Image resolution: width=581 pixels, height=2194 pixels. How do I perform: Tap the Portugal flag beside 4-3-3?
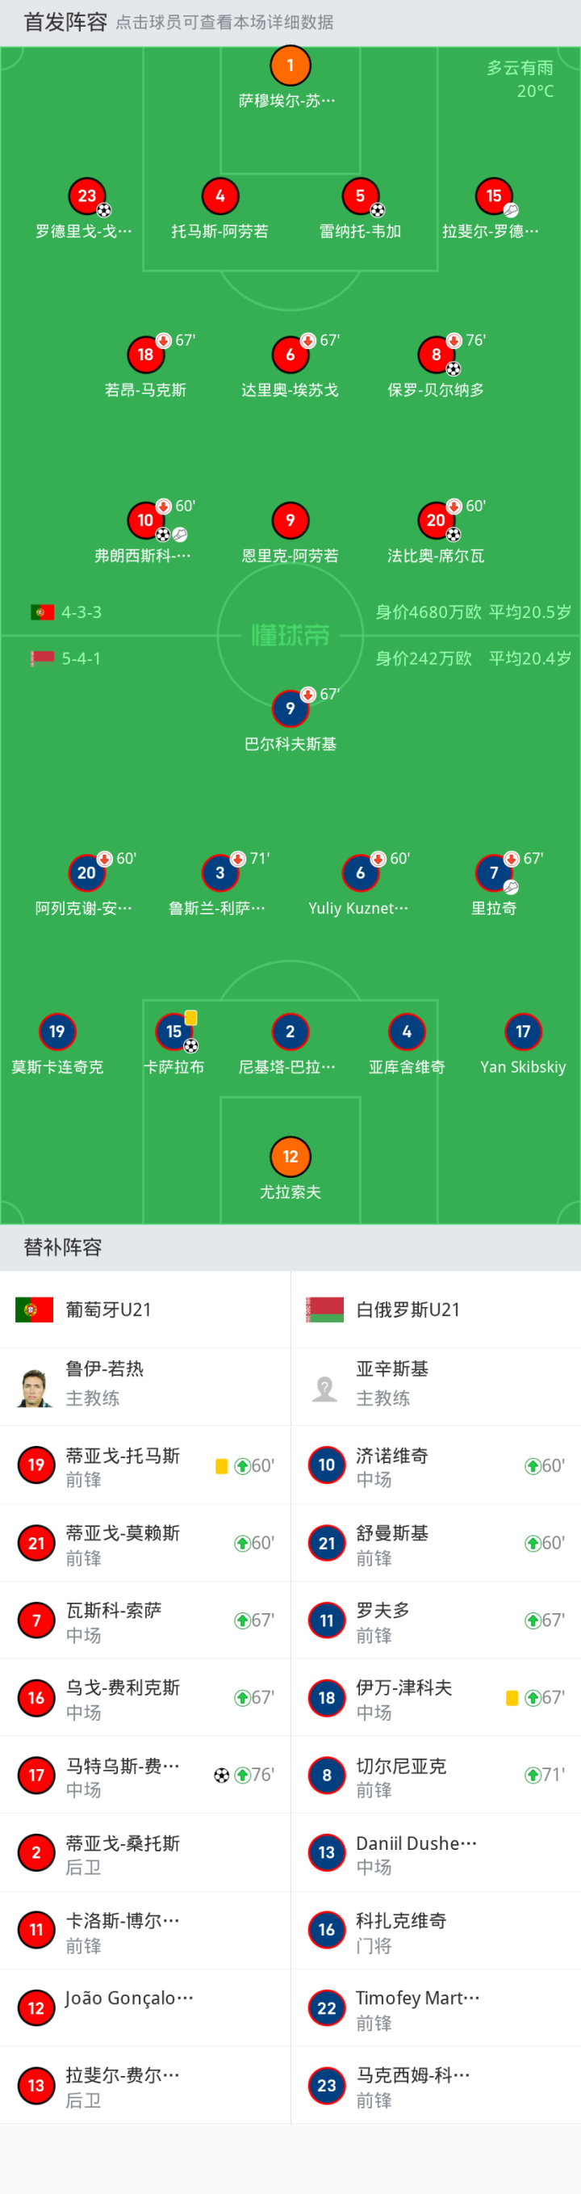click(42, 612)
